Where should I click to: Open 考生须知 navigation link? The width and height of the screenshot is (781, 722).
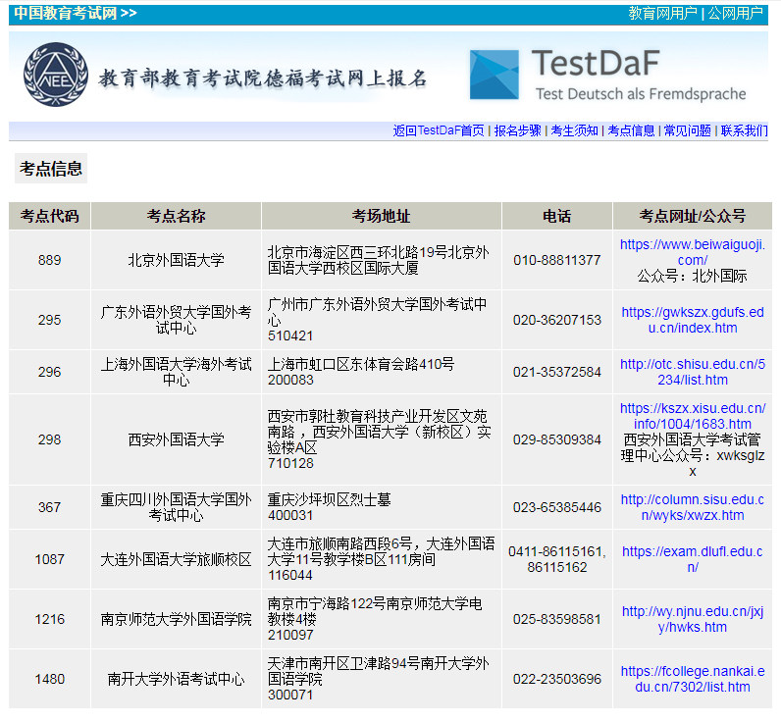(574, 130)
